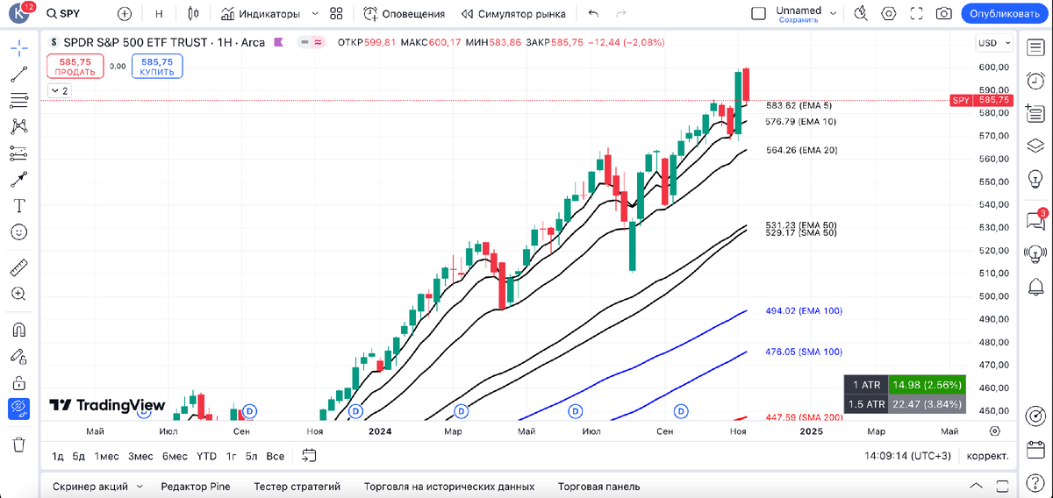Screen dimensions: 1053x498
Task: Open the quick search lightning icon
Action: (862, 14)
